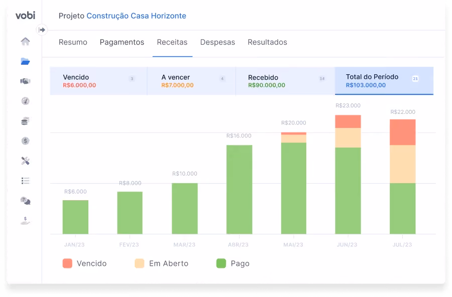
Task: Select the Total do Período card
Action: [x=384, y=81]
